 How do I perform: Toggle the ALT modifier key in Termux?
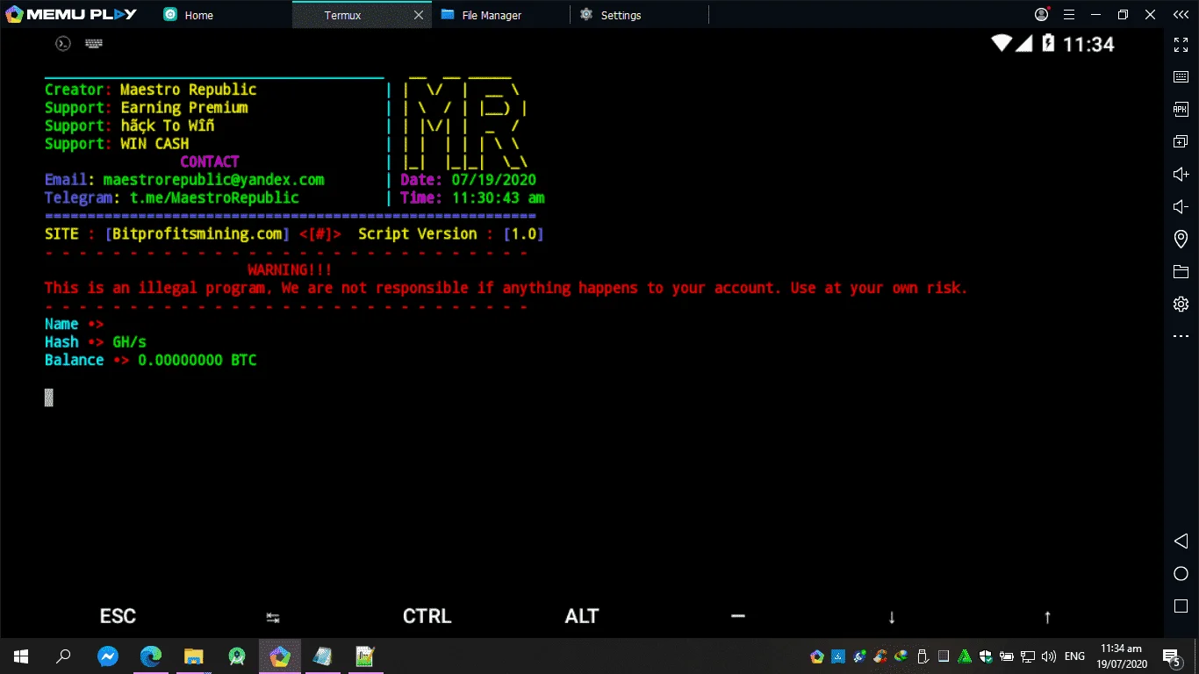click(581, 616)
